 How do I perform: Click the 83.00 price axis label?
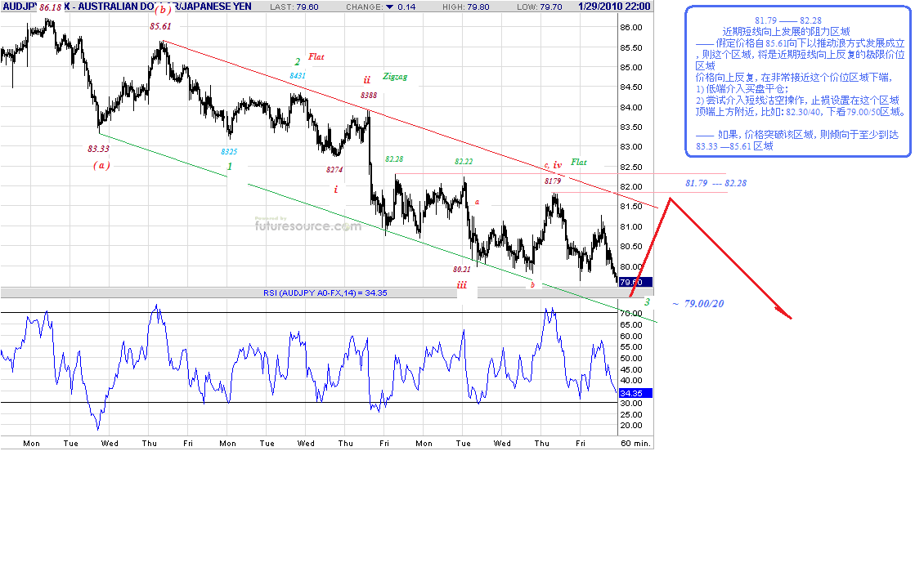pyautogui.click(x=630, y=147)
